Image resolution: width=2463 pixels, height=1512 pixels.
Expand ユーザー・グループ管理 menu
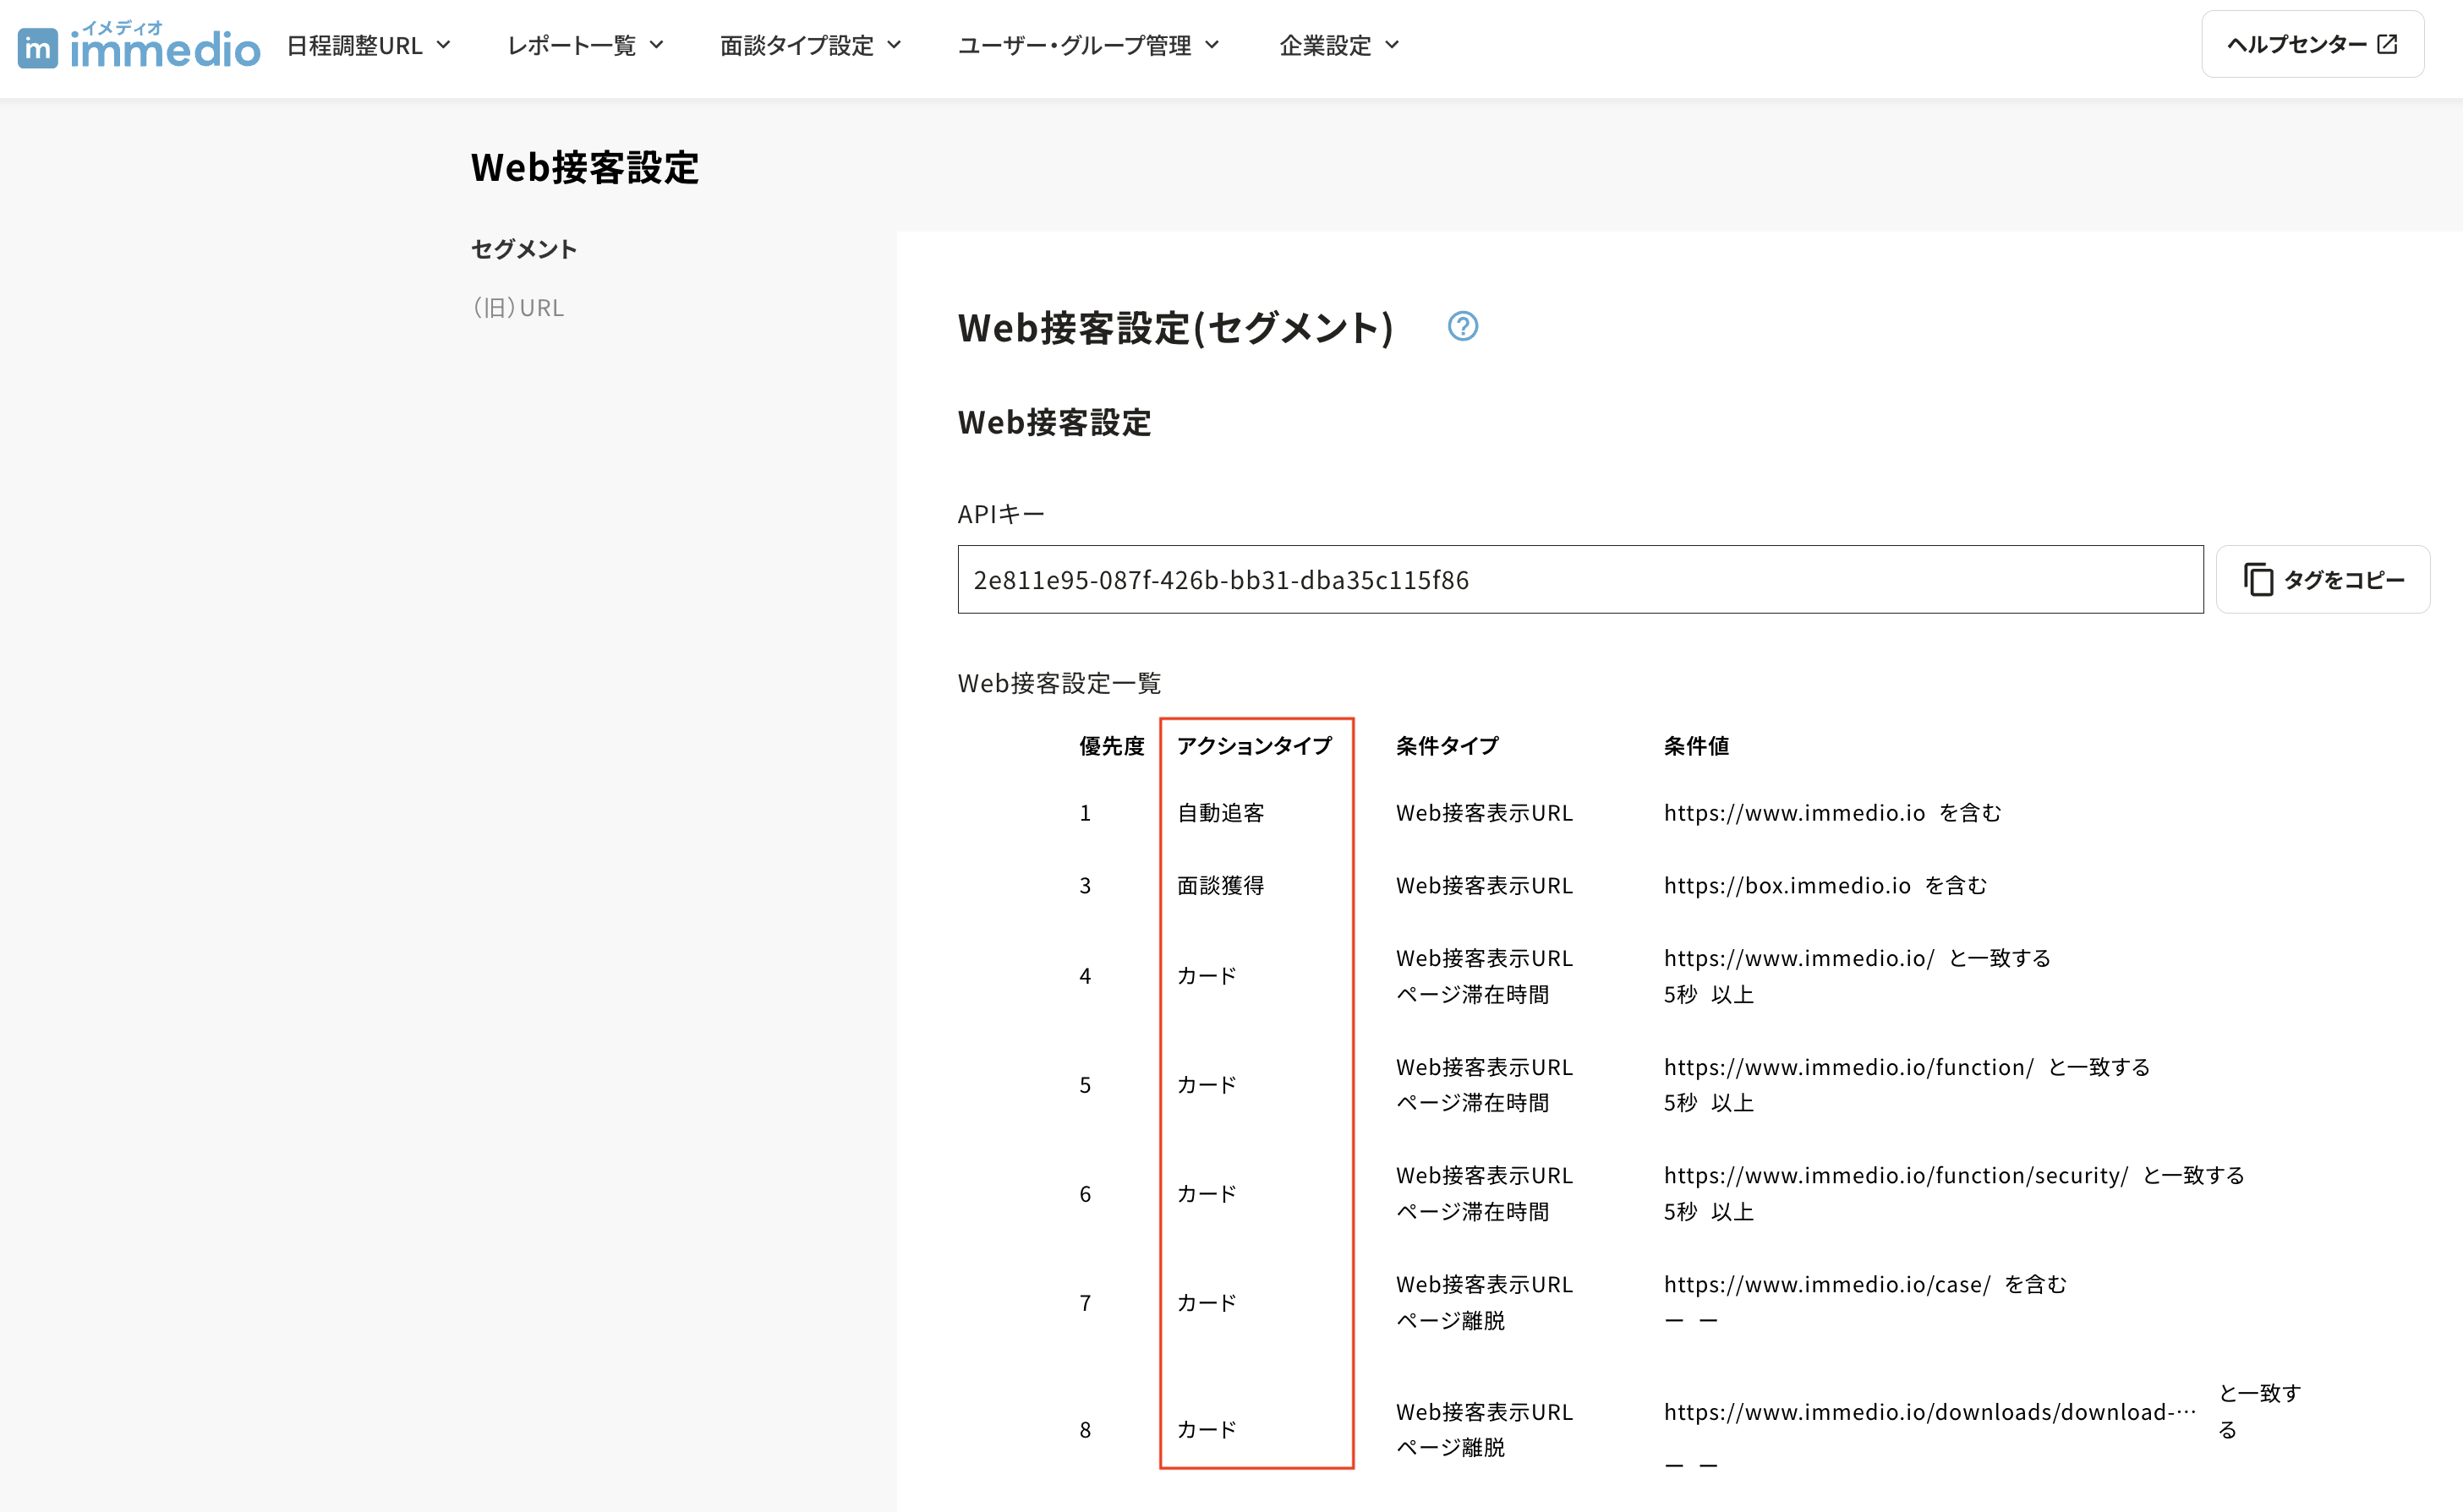click(x=1088, y=46)
